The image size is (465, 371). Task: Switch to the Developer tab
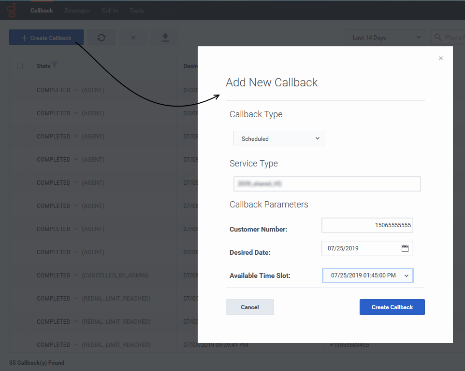[77, 11]
